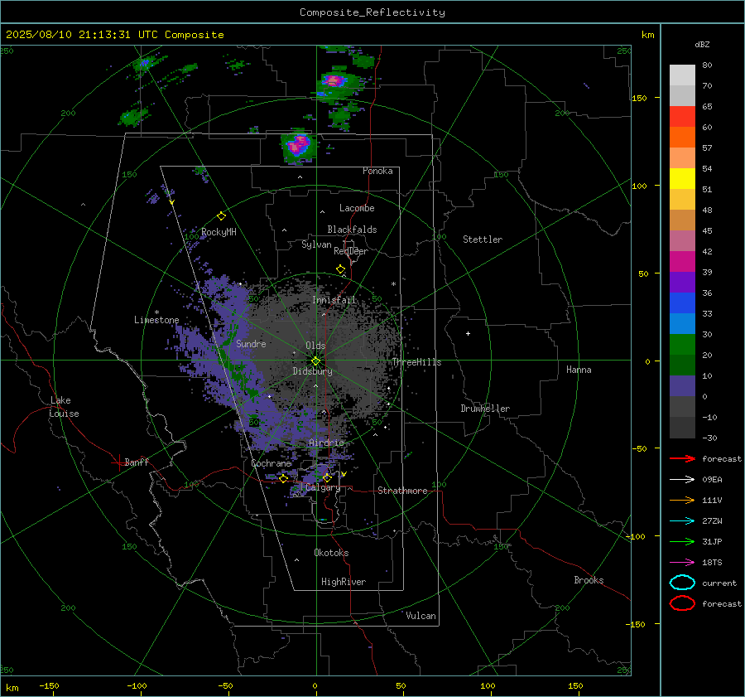This screenshot has height=697, width=745.
Task: Click the Vulcan label
Action: pyautogui.click(x=421, y=616)
